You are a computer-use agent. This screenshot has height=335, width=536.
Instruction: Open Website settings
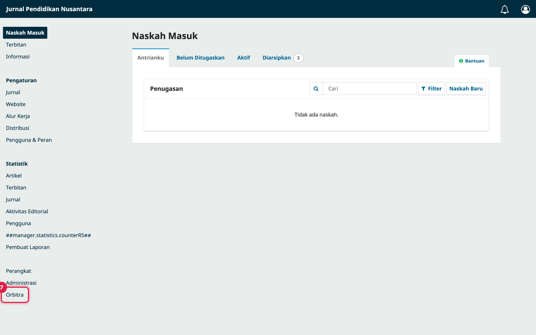[16, 104]
